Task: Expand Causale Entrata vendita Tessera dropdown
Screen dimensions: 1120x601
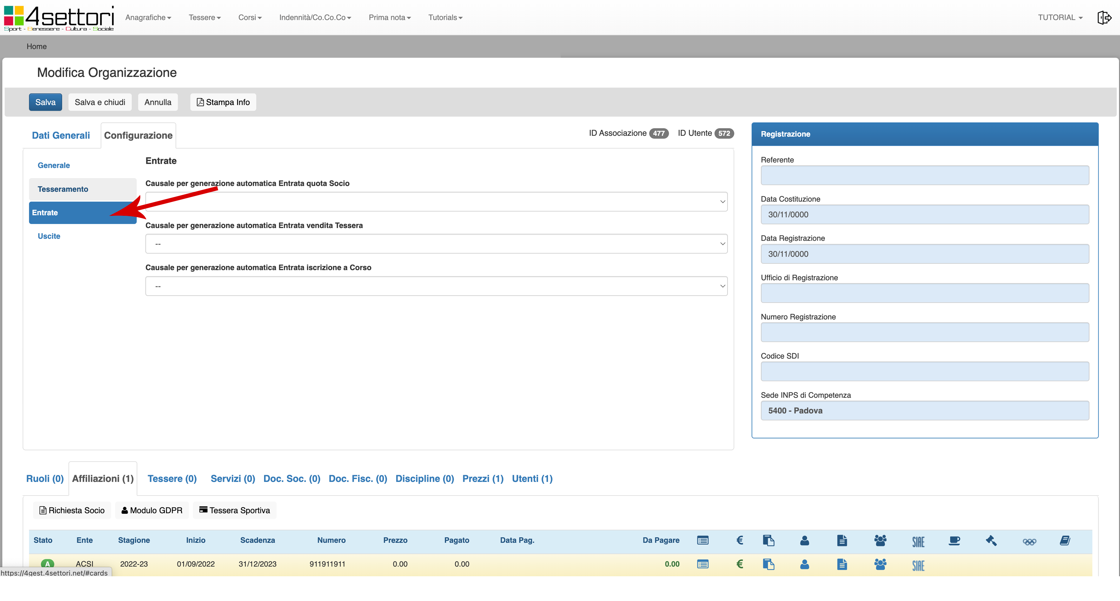Action: 436,244
